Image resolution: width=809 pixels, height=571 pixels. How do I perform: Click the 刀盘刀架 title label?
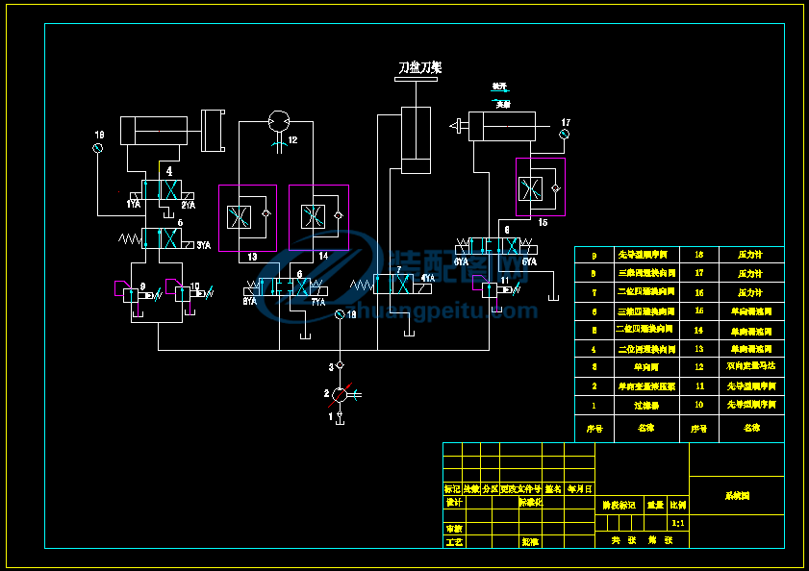coord(420,67)
